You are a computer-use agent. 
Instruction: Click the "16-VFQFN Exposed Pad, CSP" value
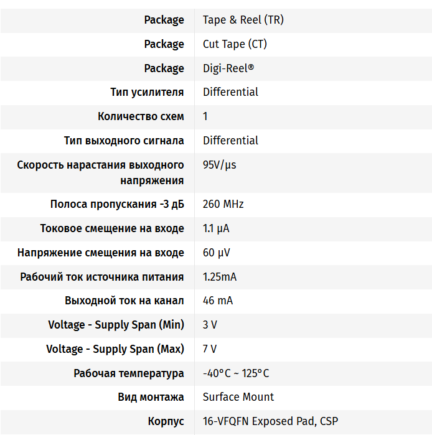(270, 421)
